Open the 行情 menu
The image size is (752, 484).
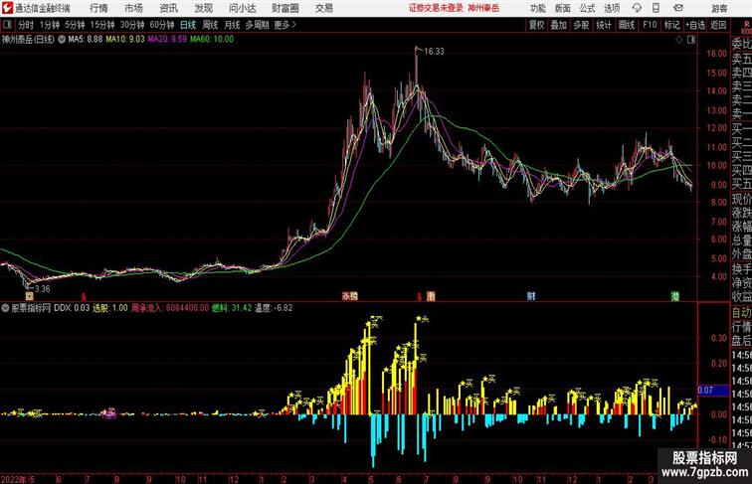point(98,8)
